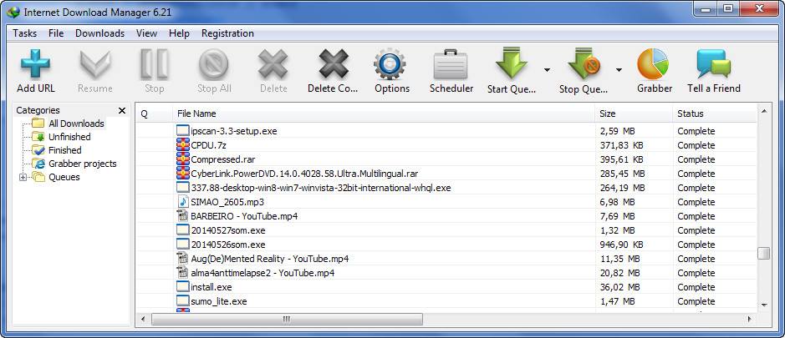Select the Unfinished category
Viewport: 785px width, 338px height.
click(x=69, y=137)
